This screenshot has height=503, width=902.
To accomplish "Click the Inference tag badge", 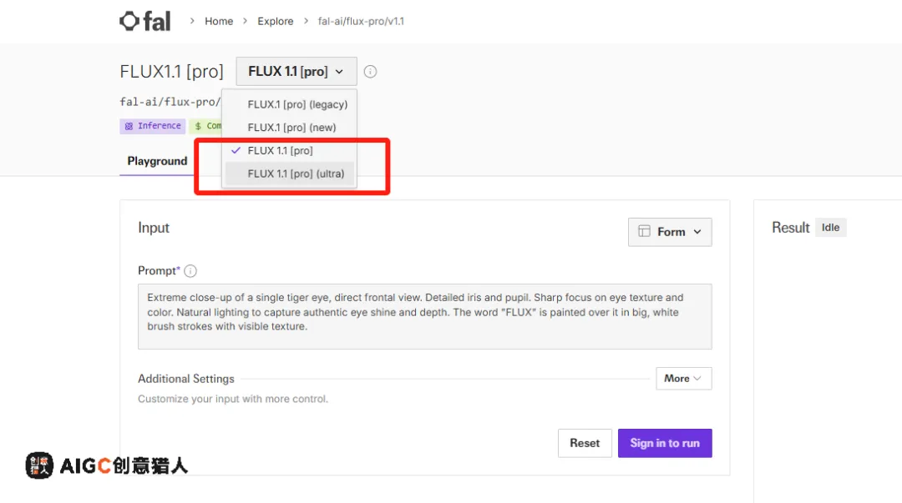I will pyautogui.click(x=153, y=126).
